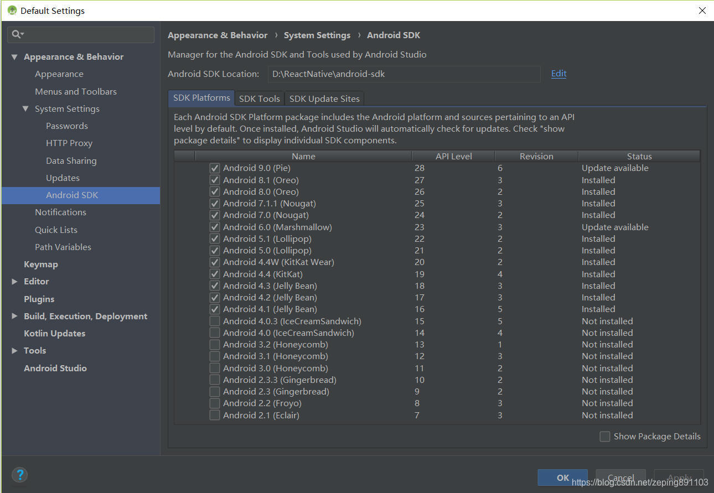Click Android 4.4 (KitKat) row name
Viewport: 714px width, 493px height.
[263, 274]
